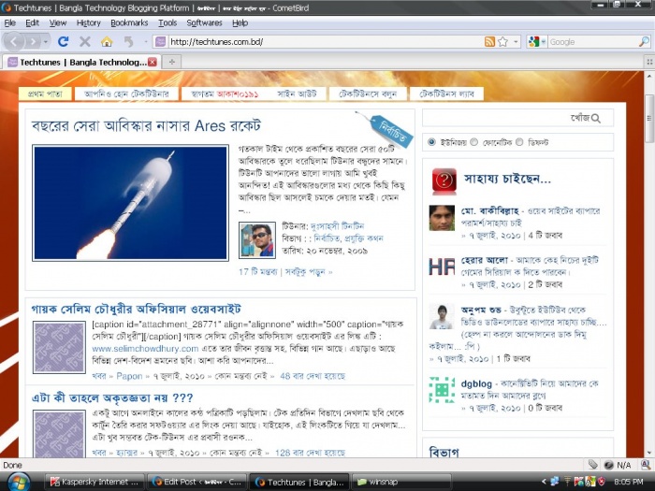Expand the back/forward history dropdown arrow
Image resolution: width=655 pixels, height=491 pixels.
coord(46,41)
